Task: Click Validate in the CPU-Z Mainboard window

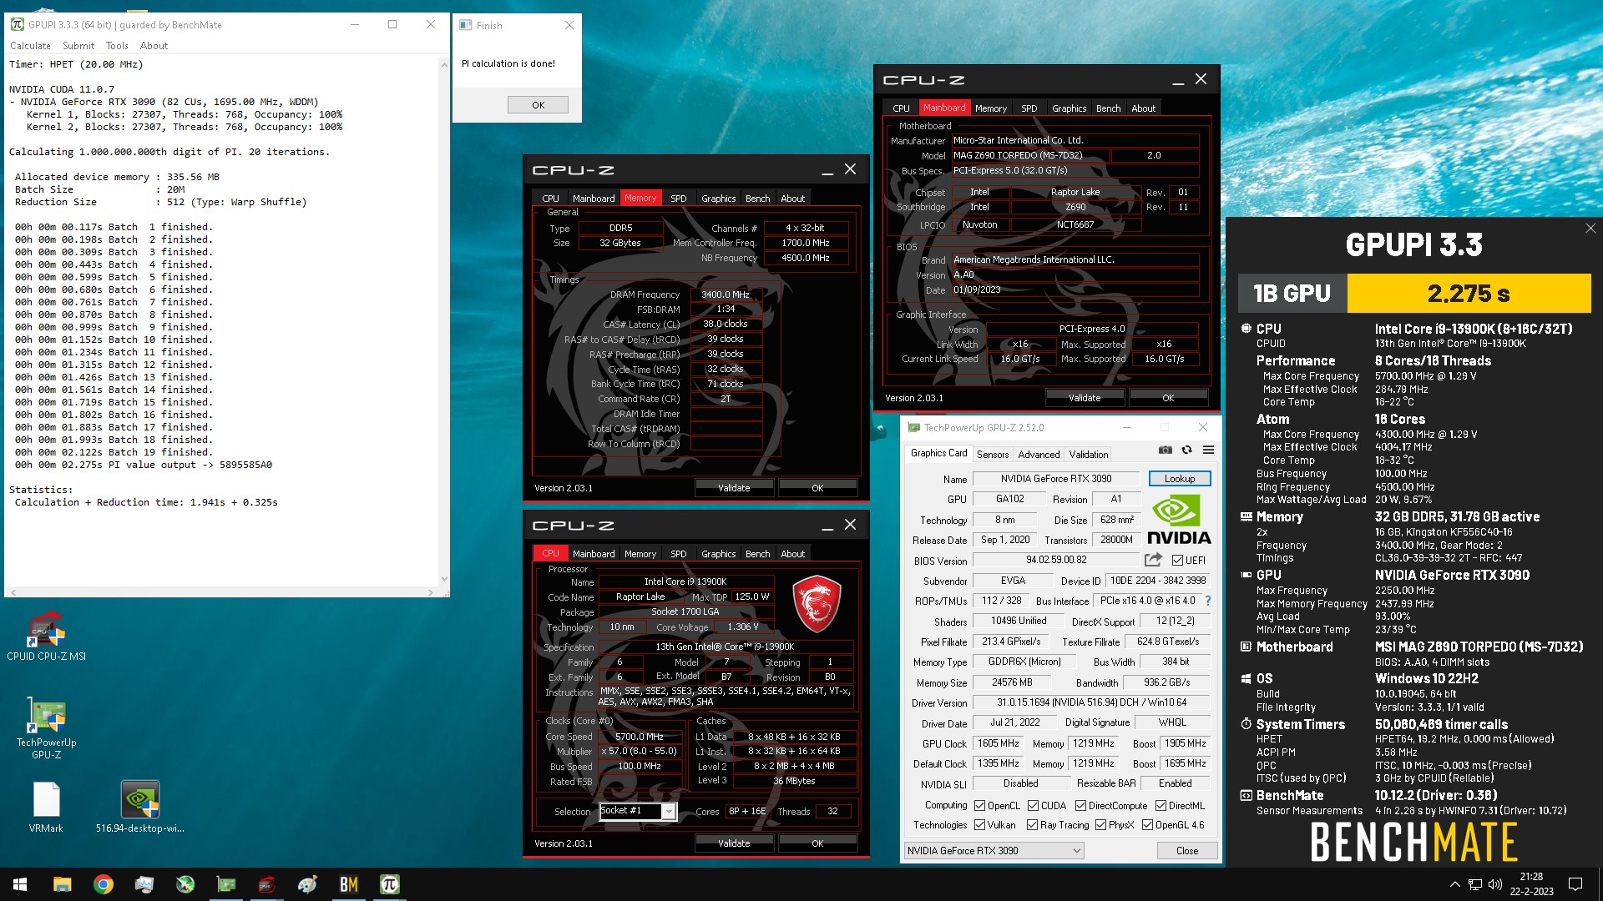Action: click(1085, 398)
